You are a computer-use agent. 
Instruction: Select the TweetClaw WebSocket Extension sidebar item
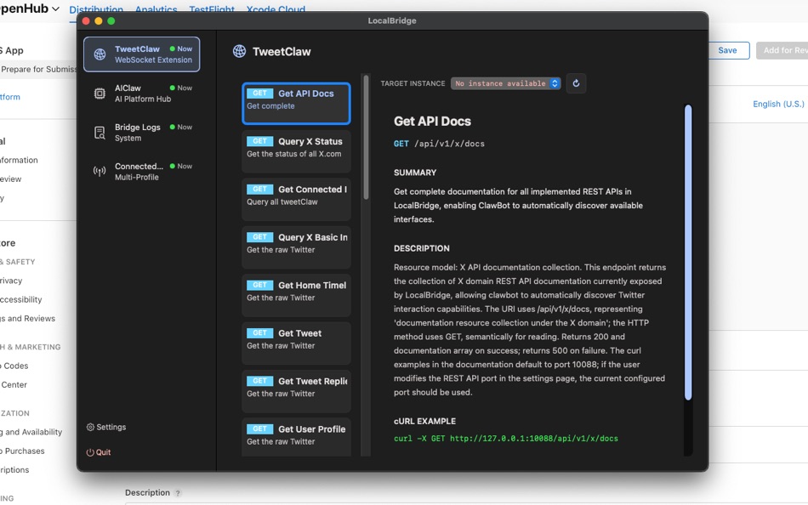click(x=142, y=54)
